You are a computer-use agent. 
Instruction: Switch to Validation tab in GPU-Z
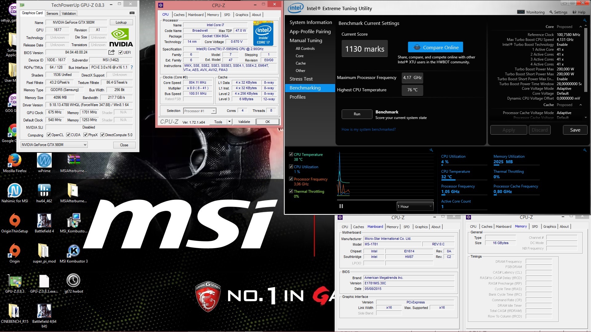point(69,14)
